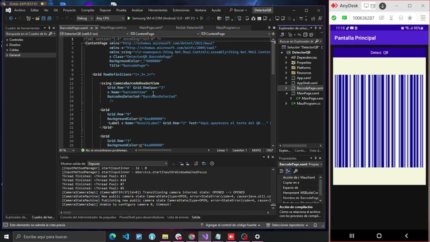Switch to the MauiProgram.cs editor tab
Image resolution: width=430 pixels, height=242 pixels.
(228, 28)
